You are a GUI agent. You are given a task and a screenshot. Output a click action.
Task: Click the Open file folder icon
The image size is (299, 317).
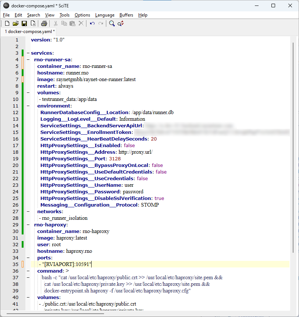click(x=15, y=23)
